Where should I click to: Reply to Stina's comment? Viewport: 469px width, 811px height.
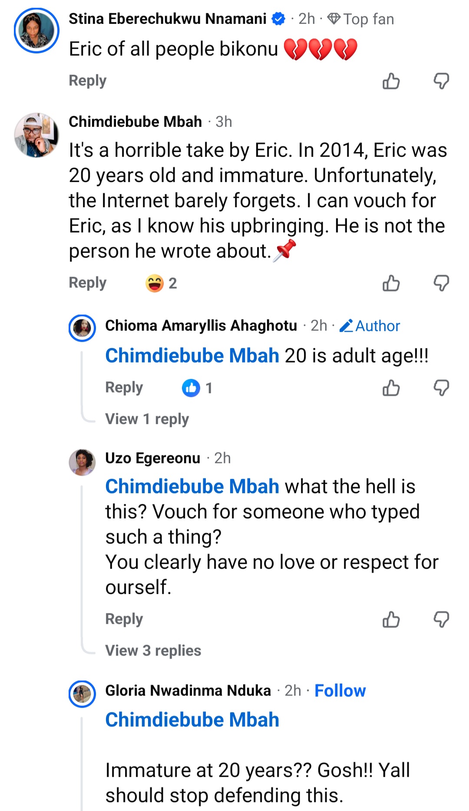click(x=87, y=81)
